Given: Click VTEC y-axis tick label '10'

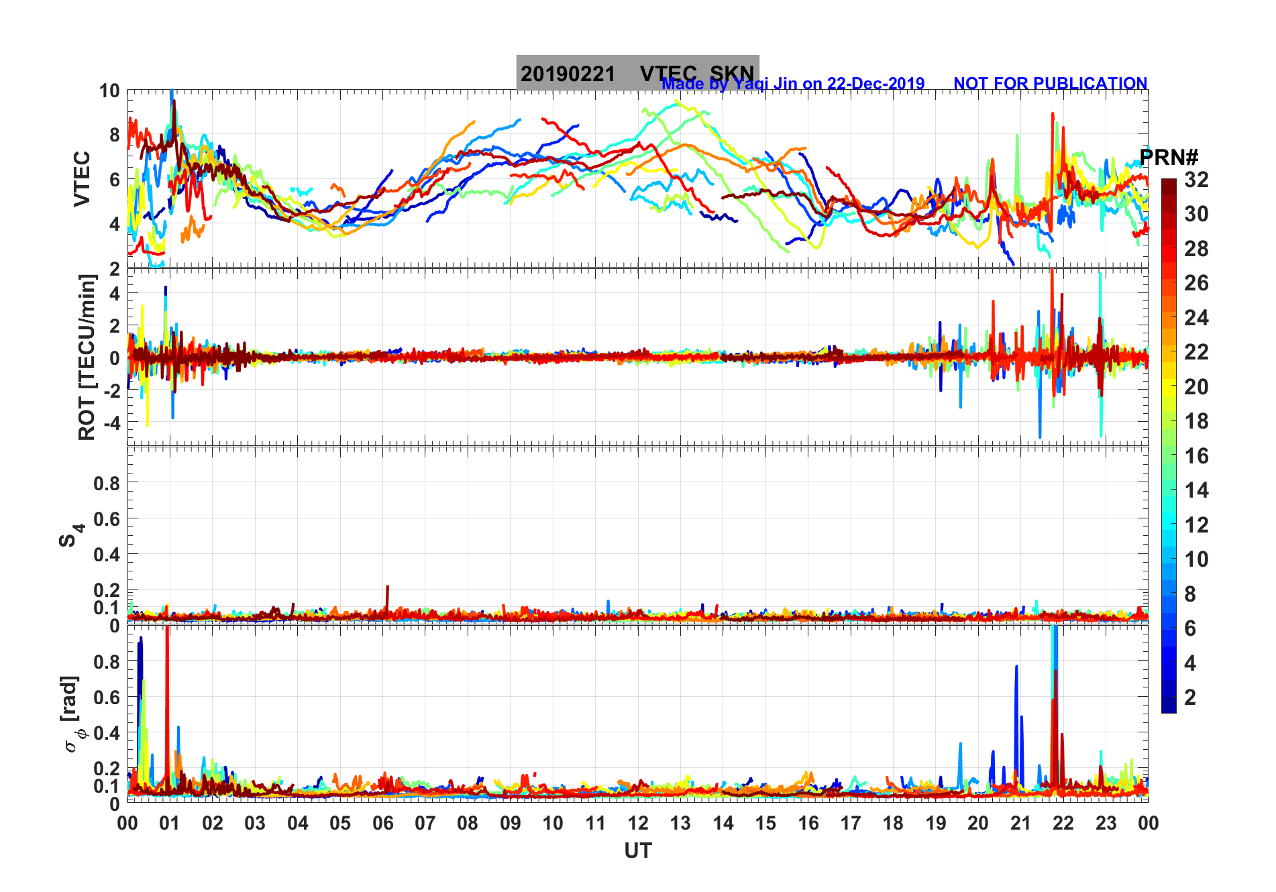Looking at the screenshot, I should [x=109, y=91].
